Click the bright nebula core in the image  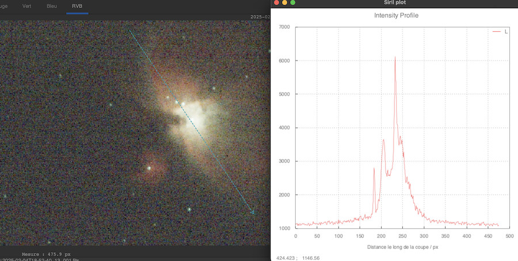click(x=195, y=119)
